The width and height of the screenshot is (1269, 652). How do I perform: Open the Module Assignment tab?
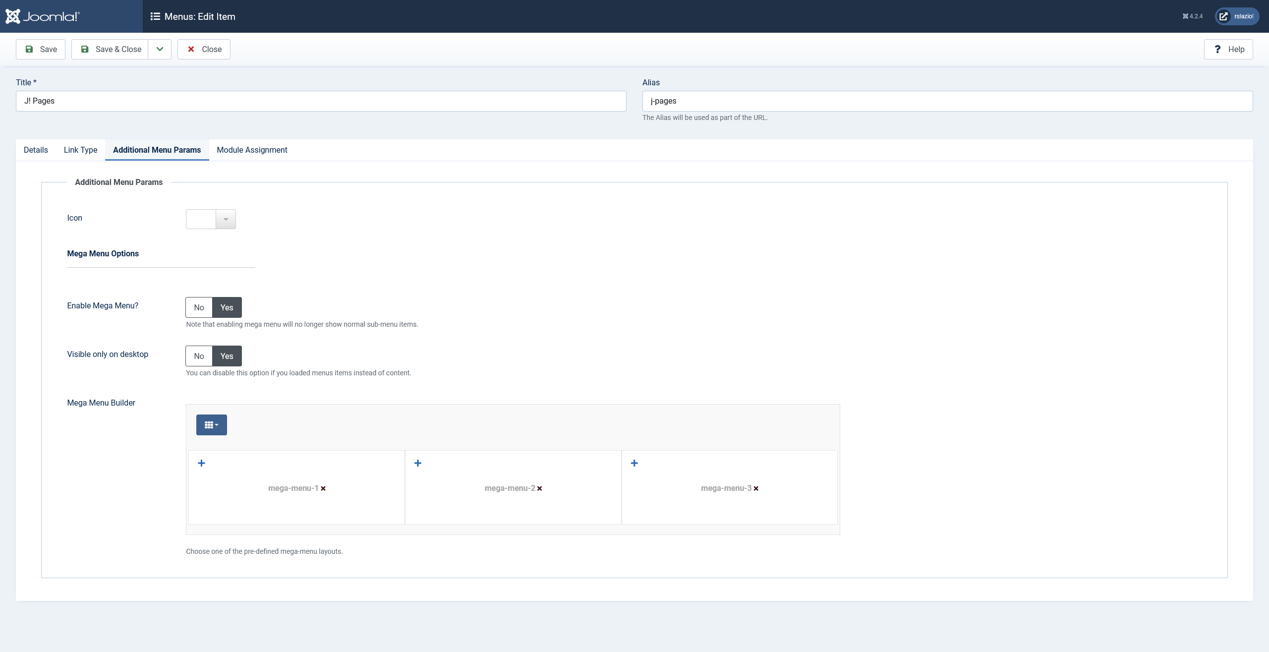tap(252, 150)
